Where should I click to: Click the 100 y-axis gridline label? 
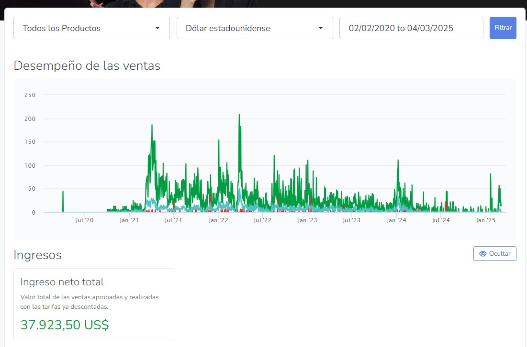pos(30,166)
